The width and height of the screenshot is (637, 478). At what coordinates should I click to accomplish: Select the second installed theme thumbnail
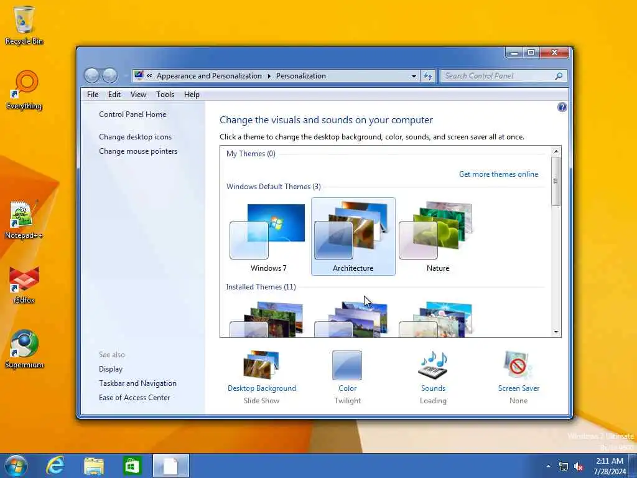click(351, 319)
